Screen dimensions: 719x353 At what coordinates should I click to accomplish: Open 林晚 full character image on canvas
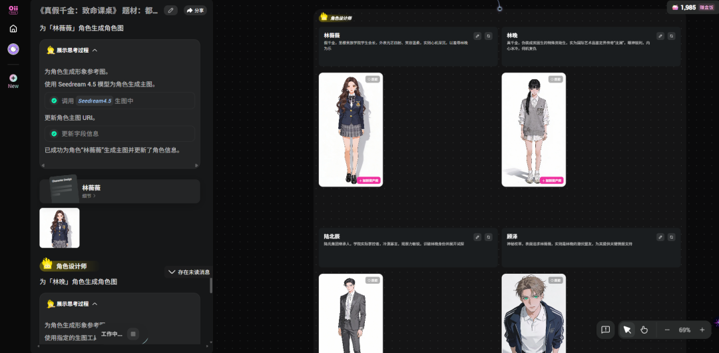coord(534,130)
